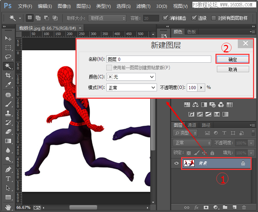Select the Pen tool
Image resolution: width=258 pixels, height=212 pixels.
pyautogui.click(x=8, y=170)
